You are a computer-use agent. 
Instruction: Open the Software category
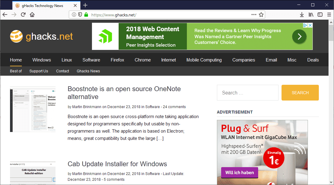pyautogui.click(x=91, y=60)
